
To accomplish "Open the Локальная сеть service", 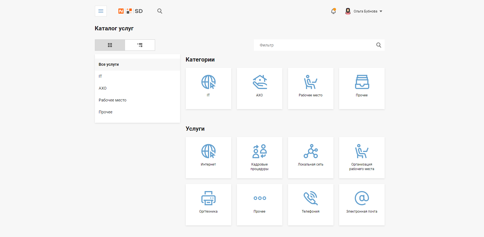I will pyautogui.click(x=310, y=157).
